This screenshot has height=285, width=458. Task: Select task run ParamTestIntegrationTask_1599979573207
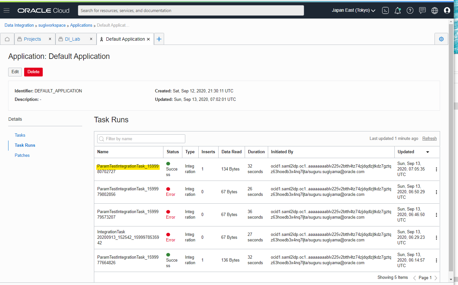click(x=128, y=214)
